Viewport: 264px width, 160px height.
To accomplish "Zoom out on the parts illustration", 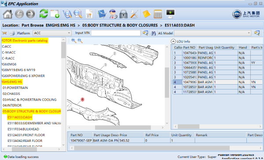I will click(80, 41).
